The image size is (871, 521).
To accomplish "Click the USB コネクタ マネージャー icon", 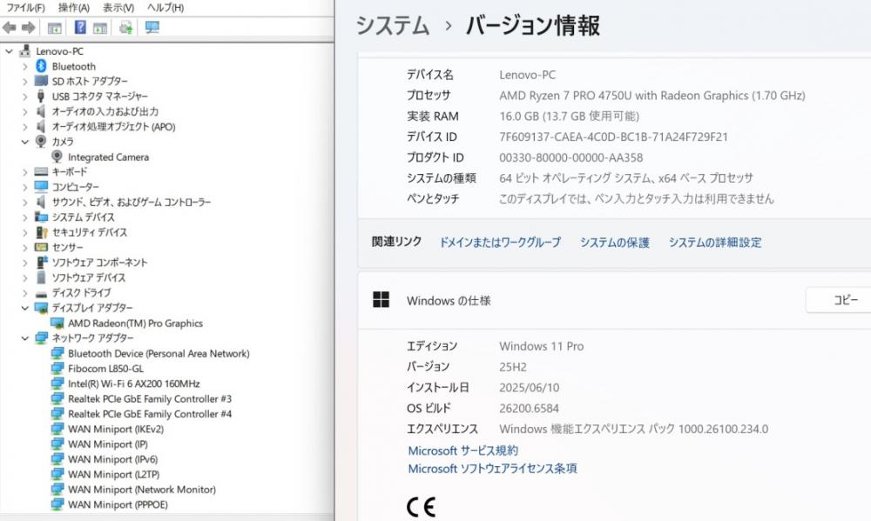I will pos(41,96).
